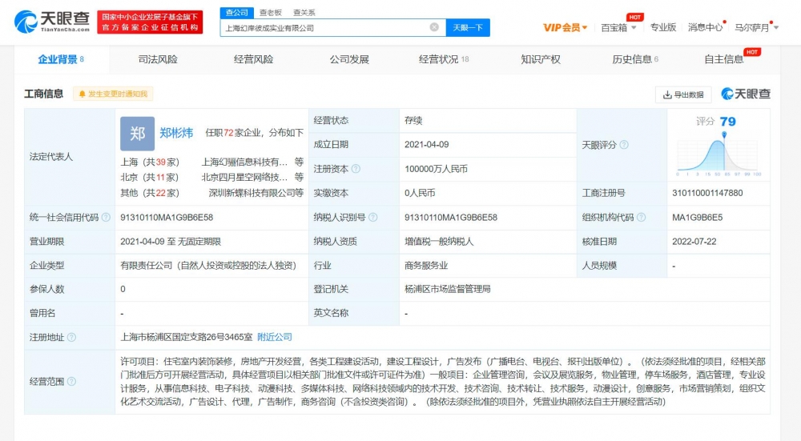Click the help icon next to 注册资本
The height and width of the screenshot is (441, 801).
[356, 169]
